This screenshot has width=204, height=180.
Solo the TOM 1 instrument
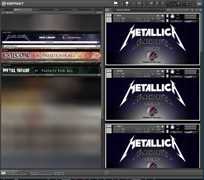[x=167, y=126]
